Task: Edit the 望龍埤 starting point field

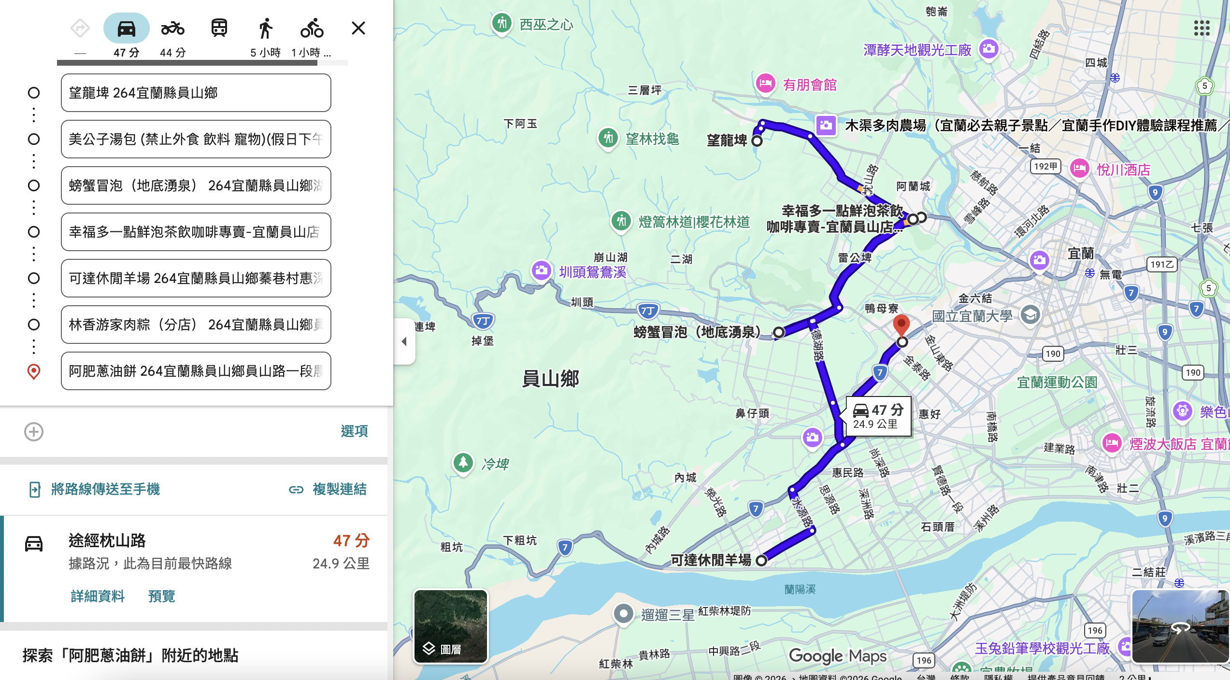Action: (x=196, y=93)
